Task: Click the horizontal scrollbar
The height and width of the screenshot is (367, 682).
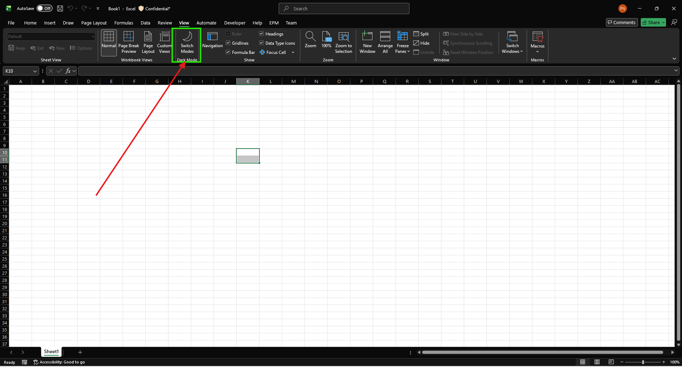Action: (542, 352)
